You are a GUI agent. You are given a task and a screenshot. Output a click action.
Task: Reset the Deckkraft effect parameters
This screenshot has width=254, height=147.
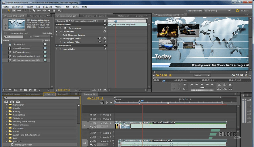click(105, 32)
